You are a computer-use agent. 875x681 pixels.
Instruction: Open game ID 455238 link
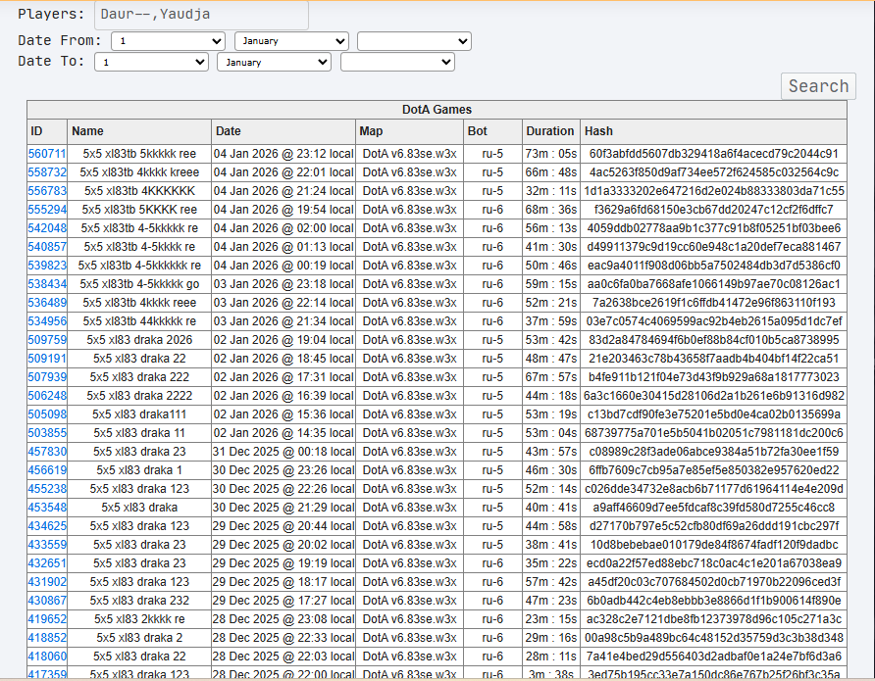point(47,489)
